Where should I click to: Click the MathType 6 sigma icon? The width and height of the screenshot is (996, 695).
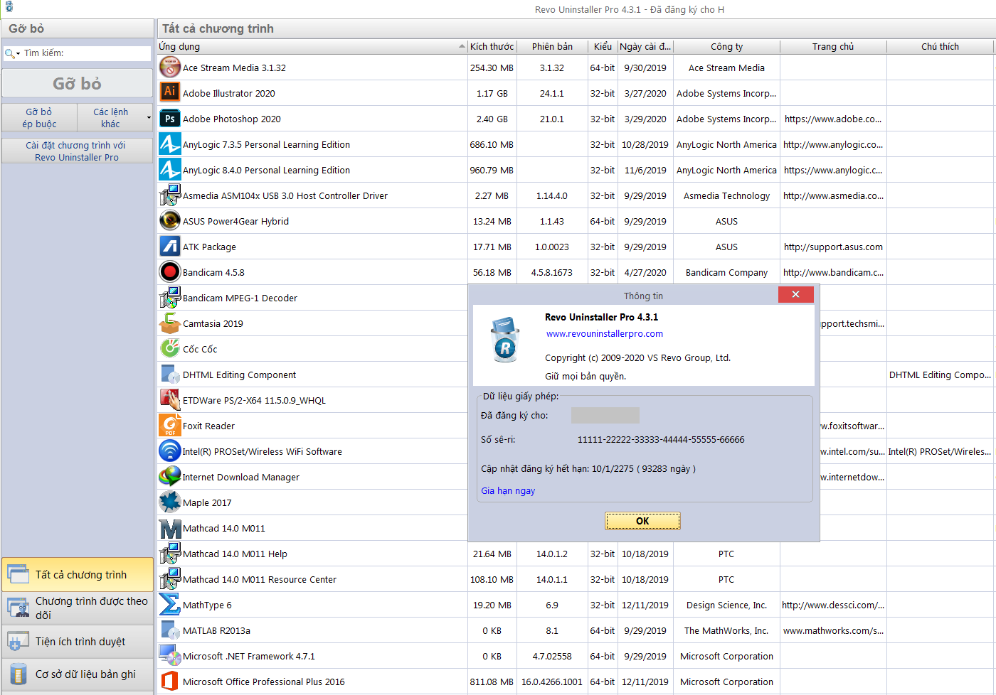pyautogui.click(x=169, y=604)
